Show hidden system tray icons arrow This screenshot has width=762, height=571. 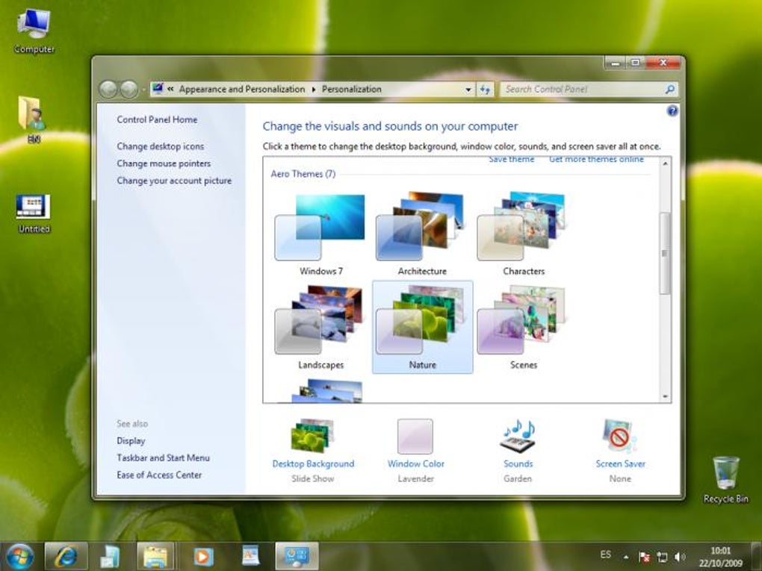[x=627, y=556]
